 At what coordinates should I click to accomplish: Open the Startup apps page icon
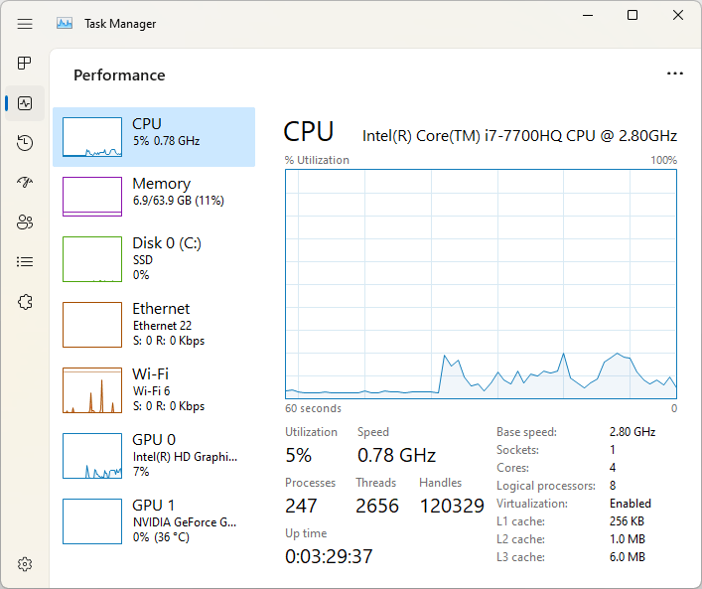click(x=25, y=183)
